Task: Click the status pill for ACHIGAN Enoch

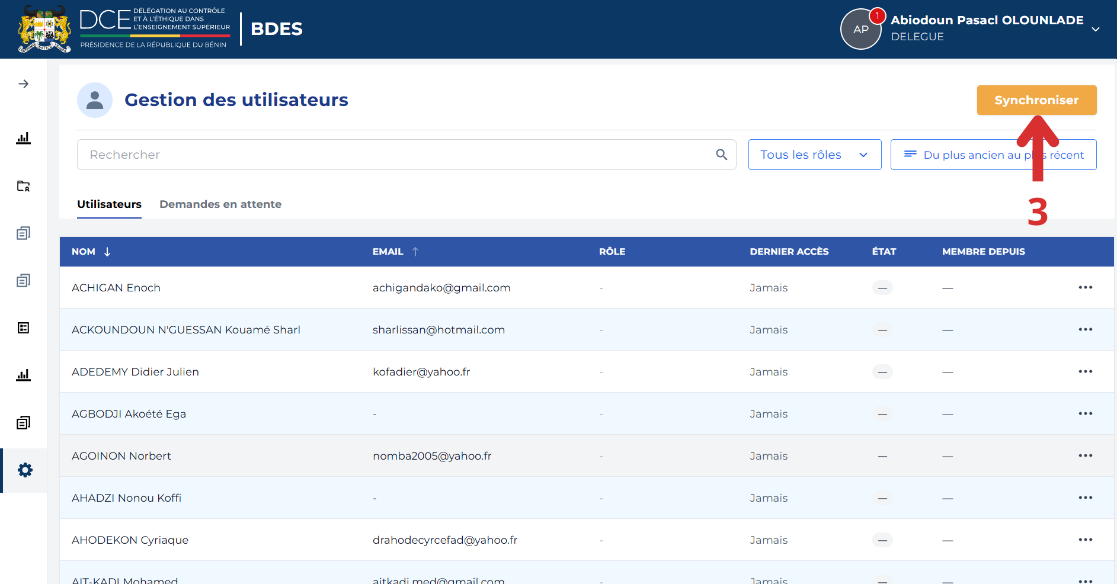Action: tap(882, 288)
